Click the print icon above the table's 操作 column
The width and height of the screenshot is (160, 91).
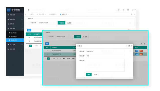pos(144,44)
